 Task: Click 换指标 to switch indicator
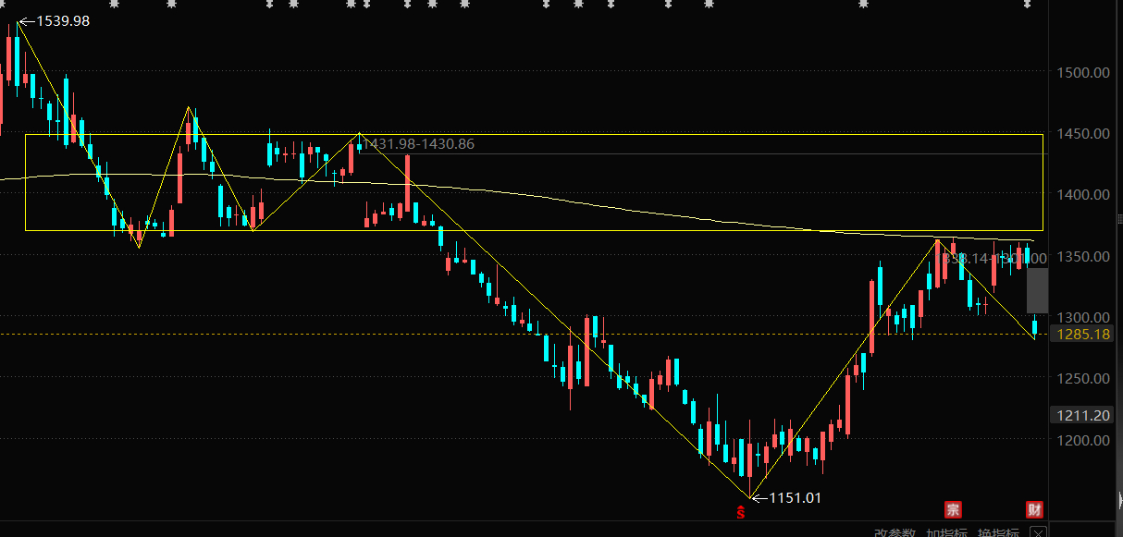(x=998, y=532)
